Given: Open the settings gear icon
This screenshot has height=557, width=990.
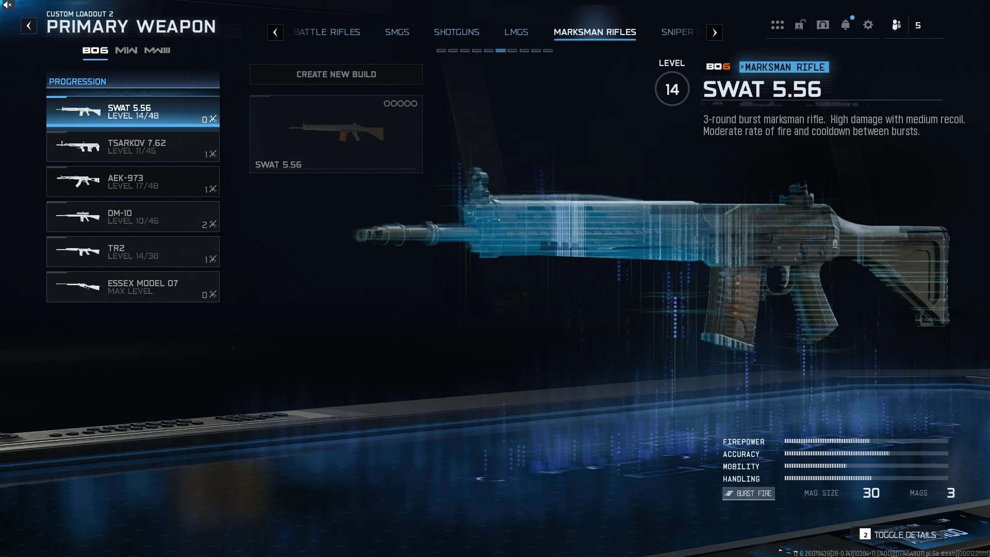Looking at the screenshot, I should coord(868,25).
